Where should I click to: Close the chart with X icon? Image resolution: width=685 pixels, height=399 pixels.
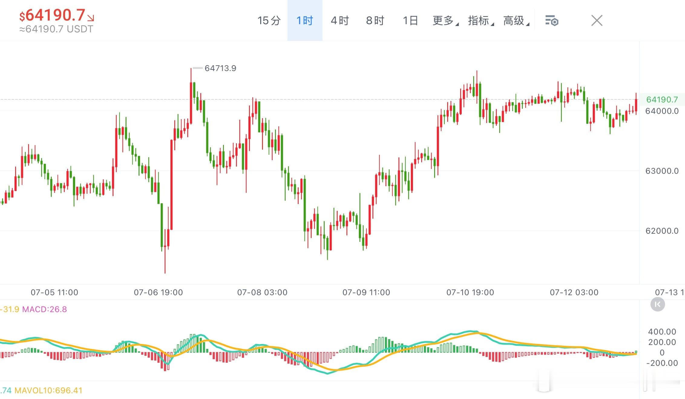coord(597,21)
